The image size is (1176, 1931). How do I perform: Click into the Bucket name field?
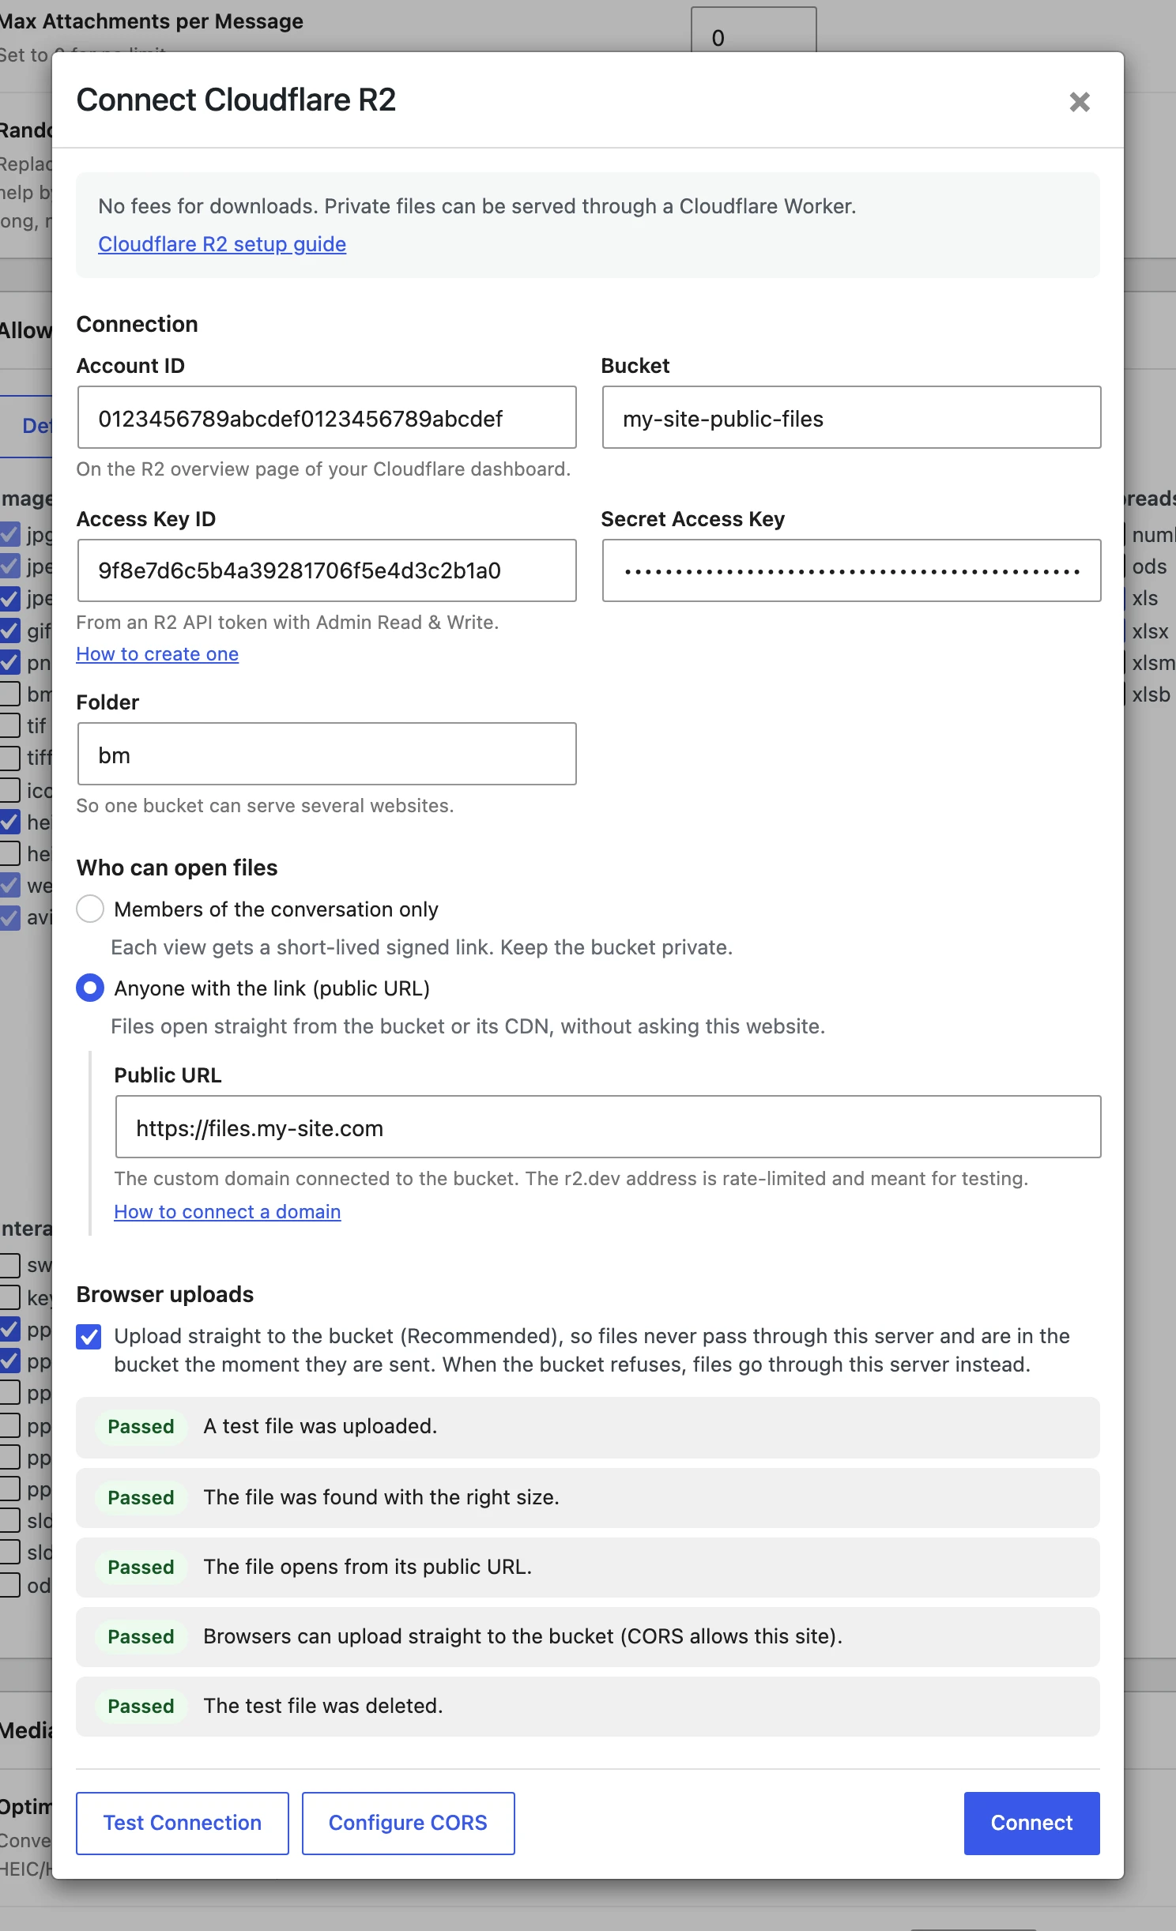tap(851, 417)
